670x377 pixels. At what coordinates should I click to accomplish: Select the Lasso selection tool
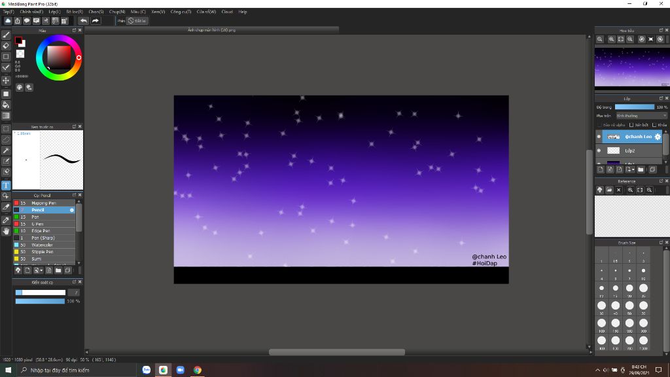click(x=6, y=140)
